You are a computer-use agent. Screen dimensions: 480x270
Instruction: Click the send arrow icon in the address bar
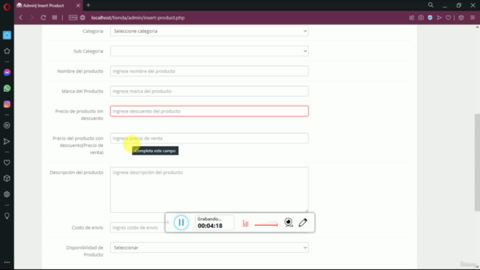439,18
